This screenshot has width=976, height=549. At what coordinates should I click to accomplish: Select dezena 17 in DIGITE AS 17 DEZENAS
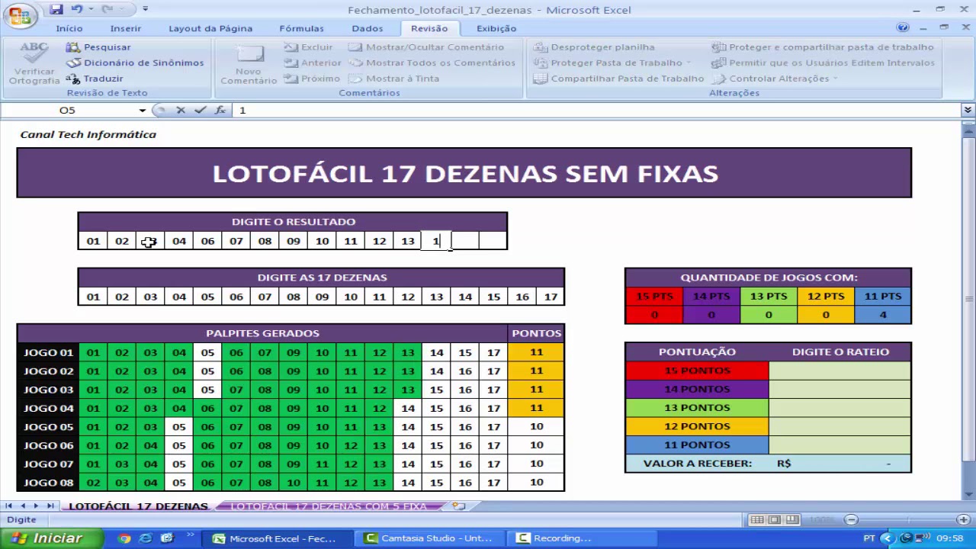551,297
